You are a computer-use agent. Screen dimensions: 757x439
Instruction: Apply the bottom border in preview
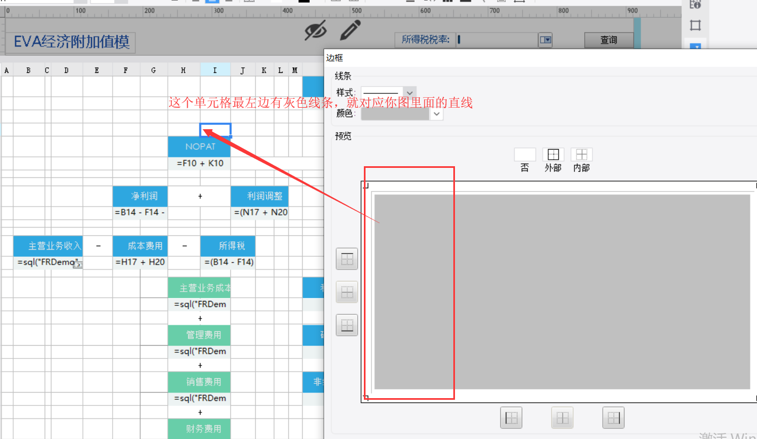click(347, 325)
